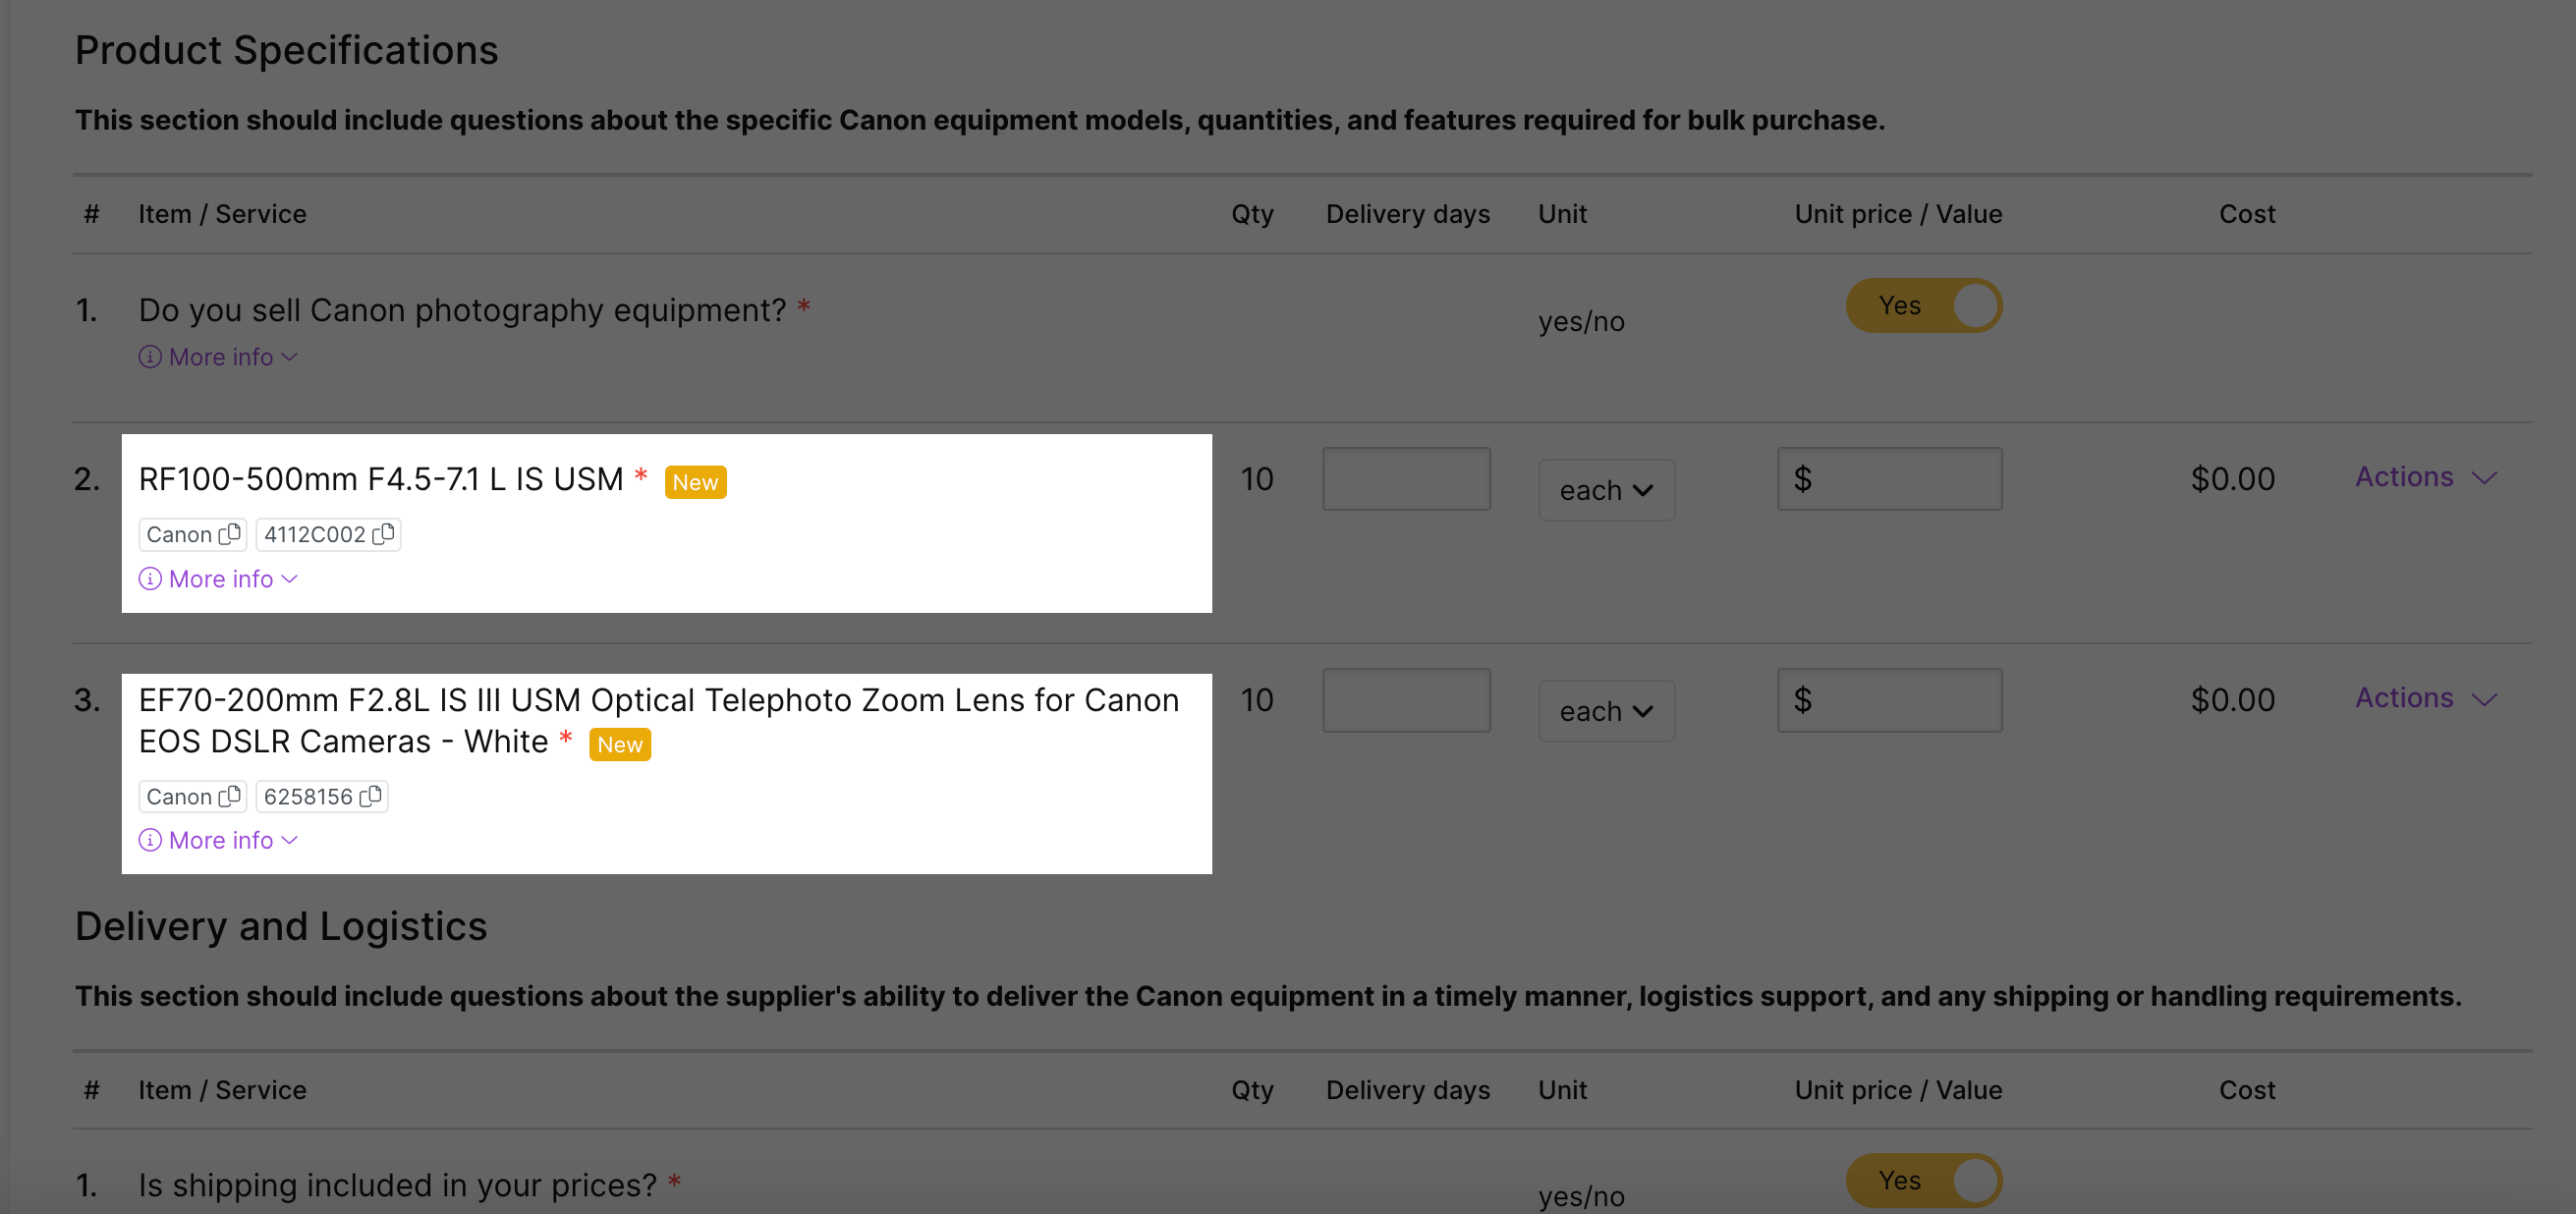Expand More info for EF70-200mm F2.8L lens

pyautogui.click(x=219, y=840)
